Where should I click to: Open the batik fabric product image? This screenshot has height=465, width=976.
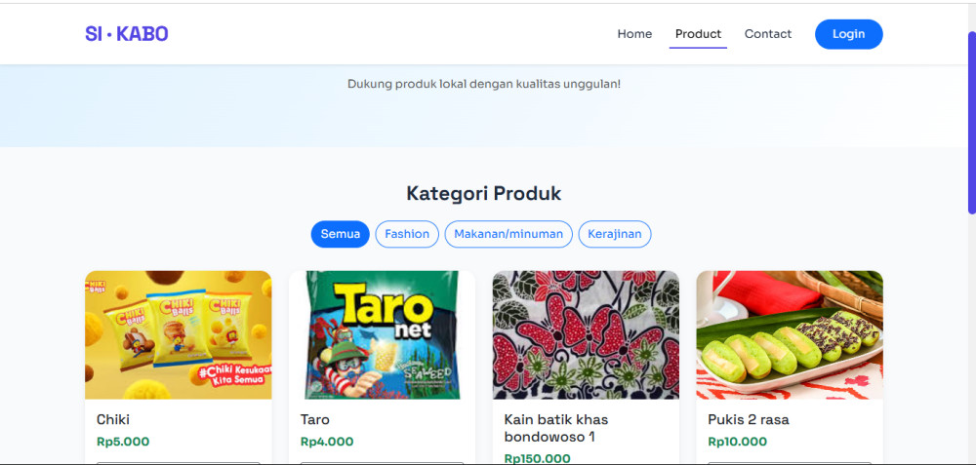pos(586,334)
